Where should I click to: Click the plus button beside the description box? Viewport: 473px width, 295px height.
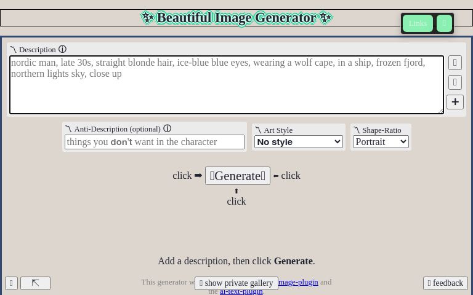pyautogui.click(x=455, y=102)
